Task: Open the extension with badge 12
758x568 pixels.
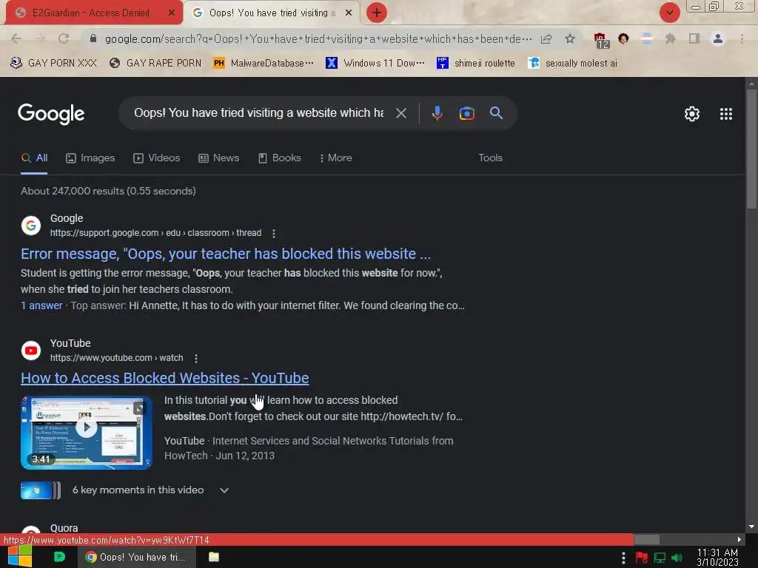Action: [601, 40]
